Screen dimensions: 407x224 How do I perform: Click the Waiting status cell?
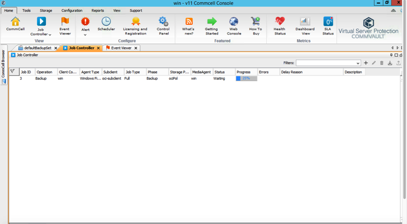pos(219,78)
